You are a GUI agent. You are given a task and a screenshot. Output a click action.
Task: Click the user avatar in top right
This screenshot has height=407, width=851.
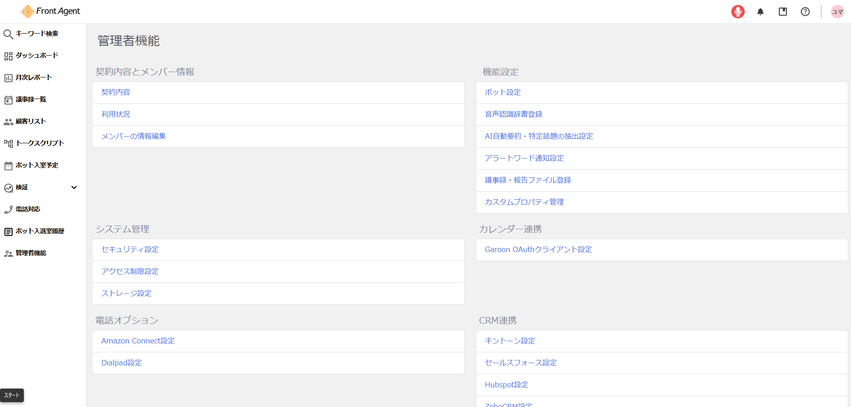[x=837, y=12]
